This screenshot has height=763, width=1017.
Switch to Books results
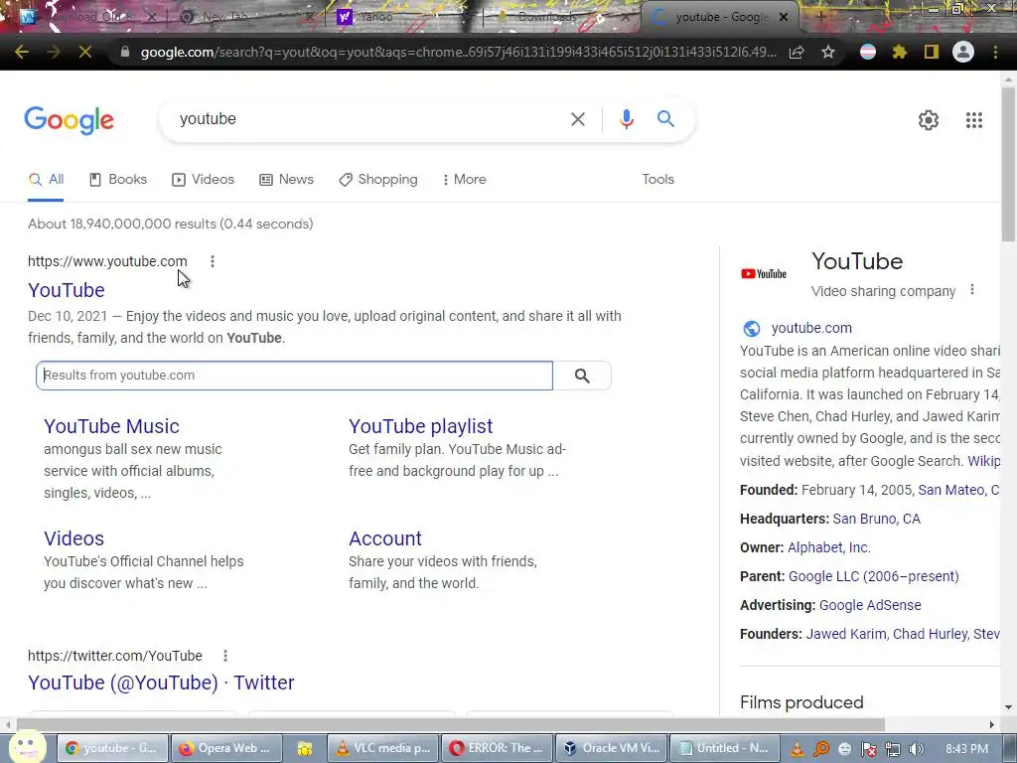118,180
